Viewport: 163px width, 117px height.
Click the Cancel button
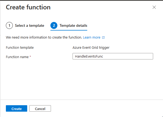40,108
